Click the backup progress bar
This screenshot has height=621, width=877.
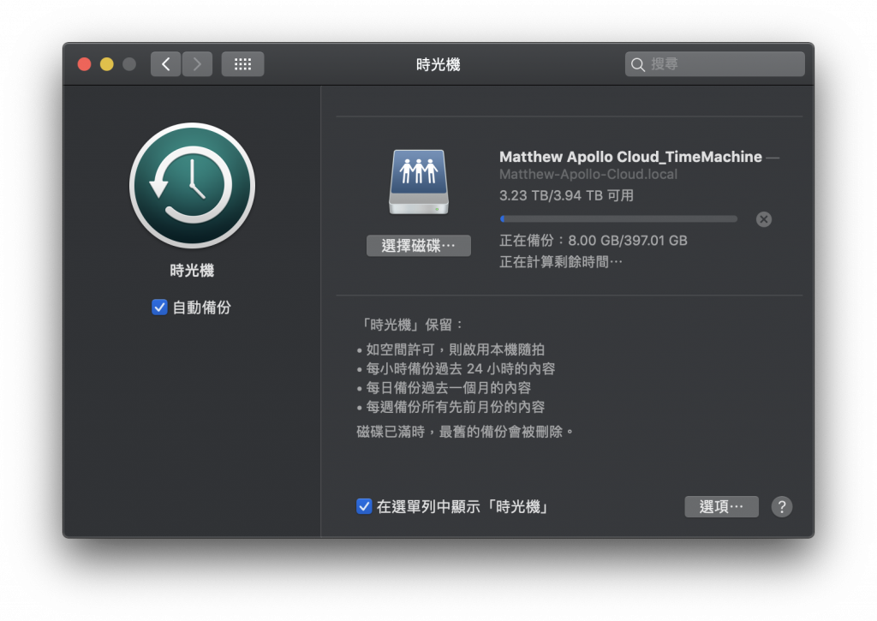click(618, 219)
